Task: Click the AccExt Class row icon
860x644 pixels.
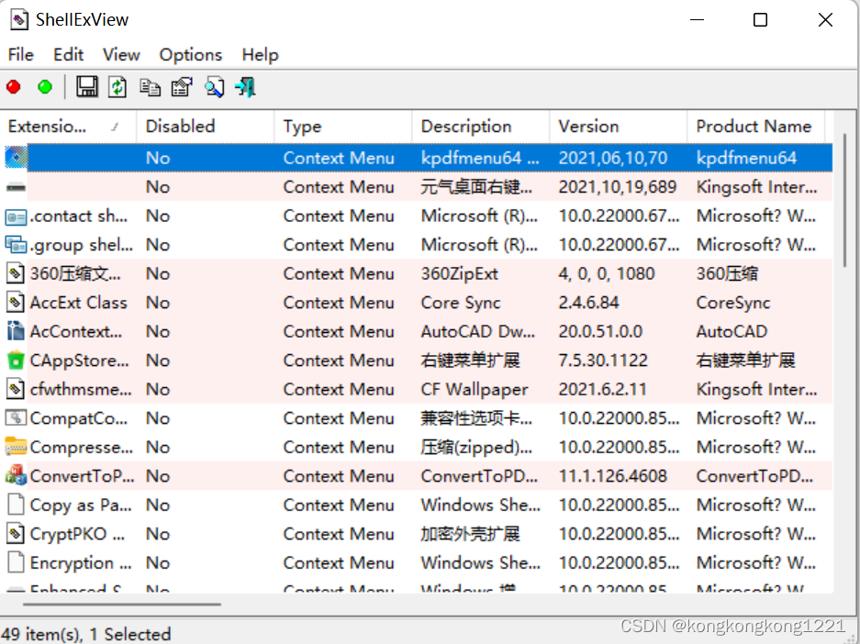Action: click(16, 303)
